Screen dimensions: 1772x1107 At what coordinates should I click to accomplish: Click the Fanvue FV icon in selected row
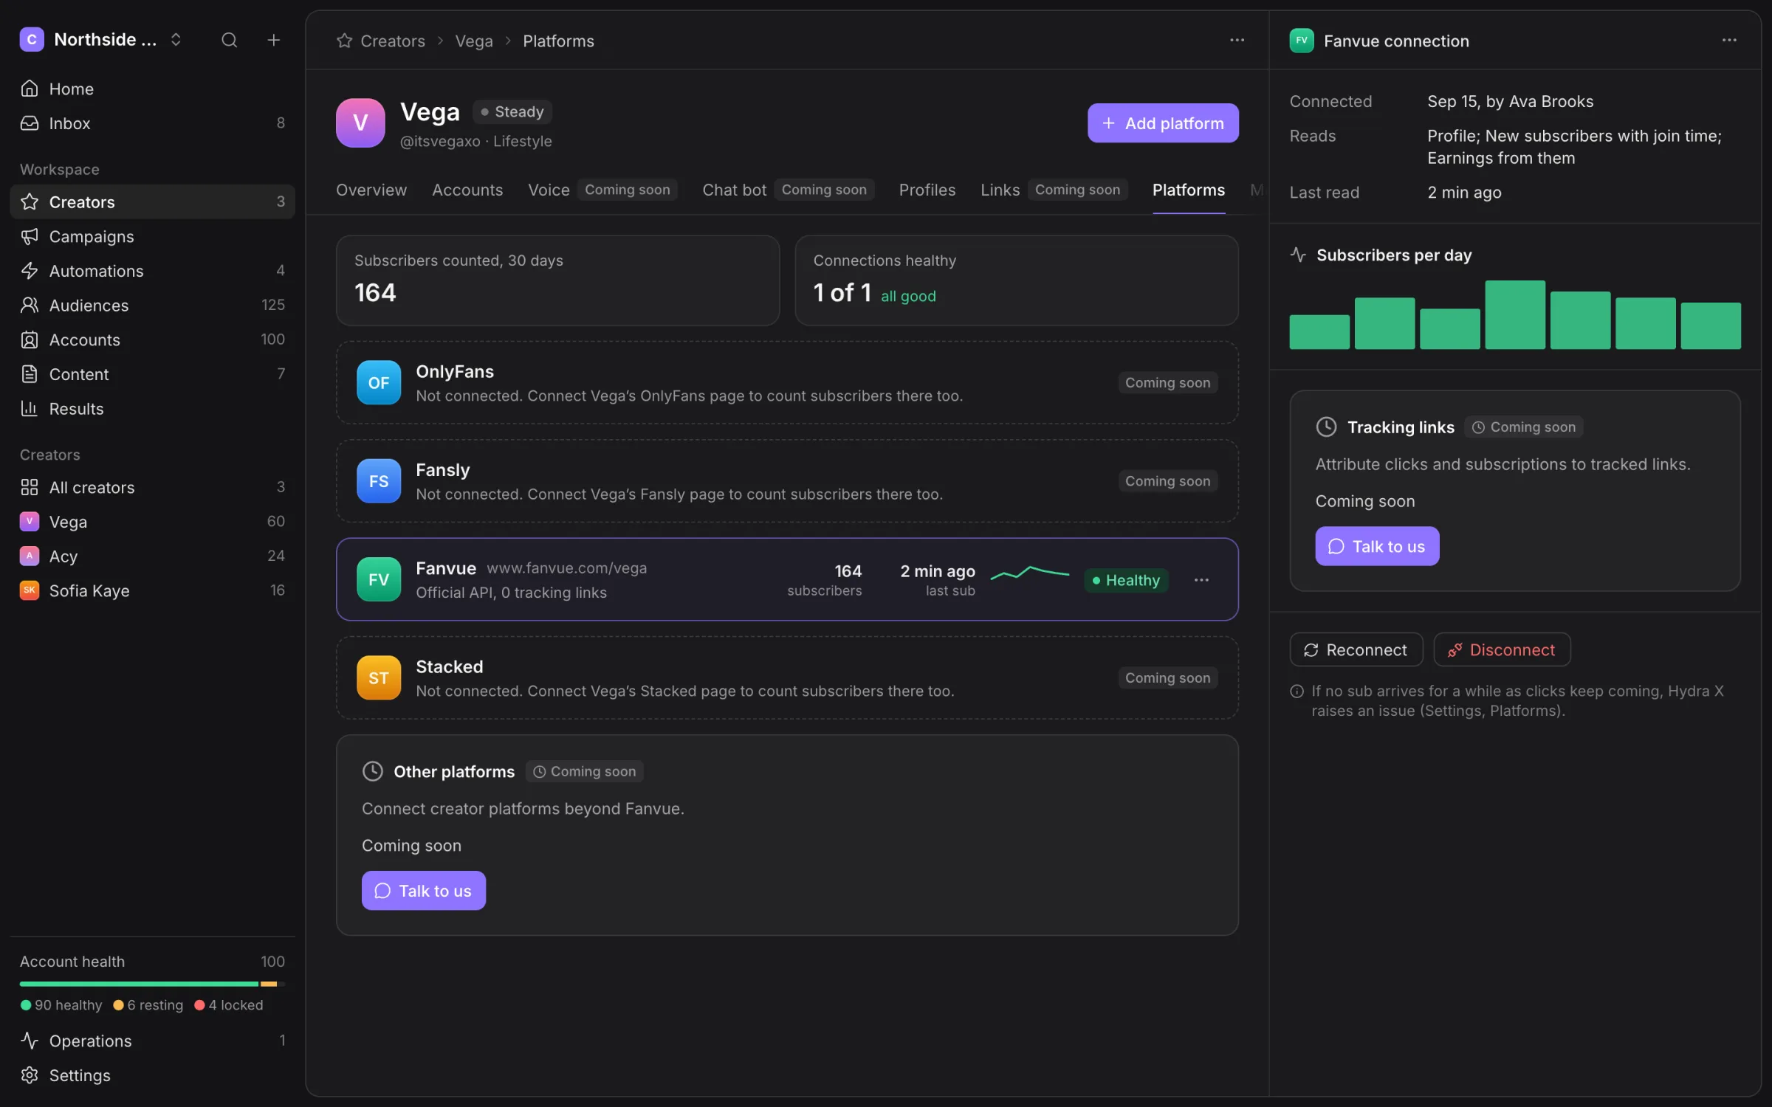379,579
